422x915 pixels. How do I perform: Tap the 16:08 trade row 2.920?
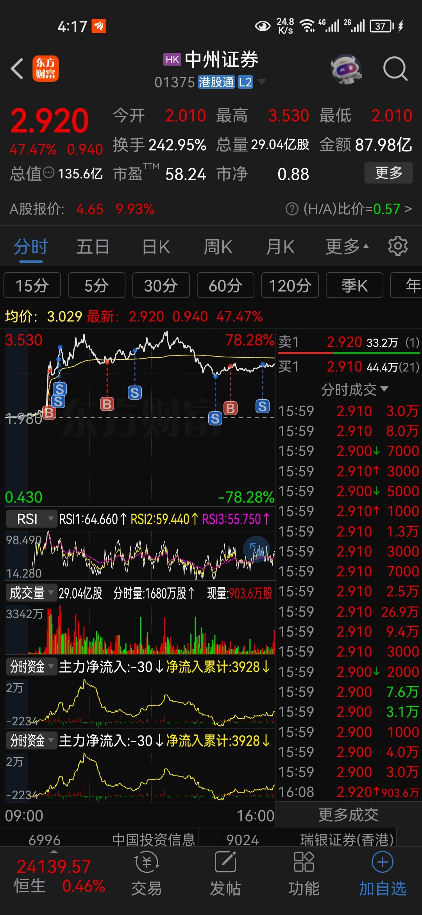(x=349, y=792)
